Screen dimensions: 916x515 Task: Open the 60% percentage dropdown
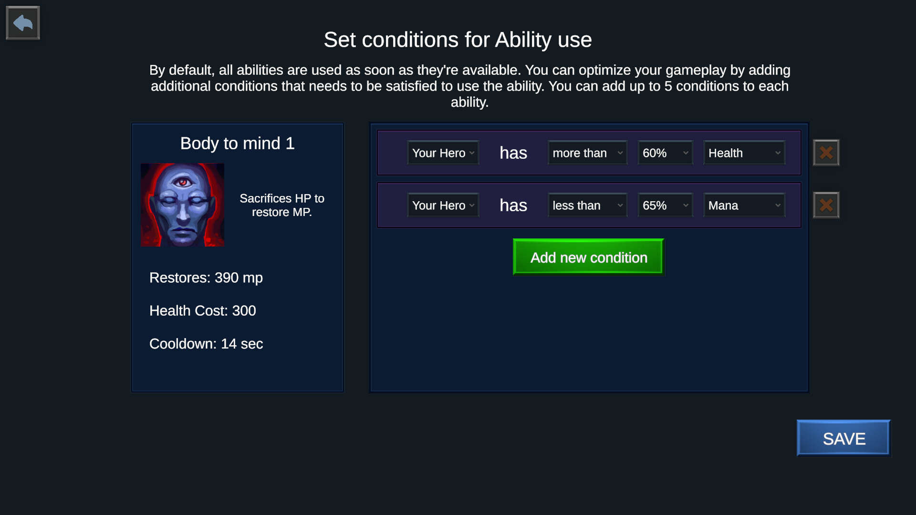pyautogui.click(x=665, y=153)
